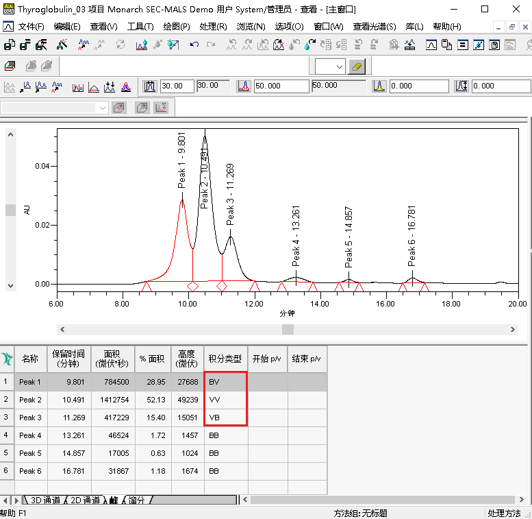532x519 pixels.
Task: Switch to the 3D 通道 tab
Action: tap(41, 500)
